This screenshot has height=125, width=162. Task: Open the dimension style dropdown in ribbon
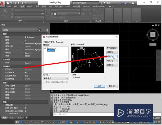coord(65,10)
